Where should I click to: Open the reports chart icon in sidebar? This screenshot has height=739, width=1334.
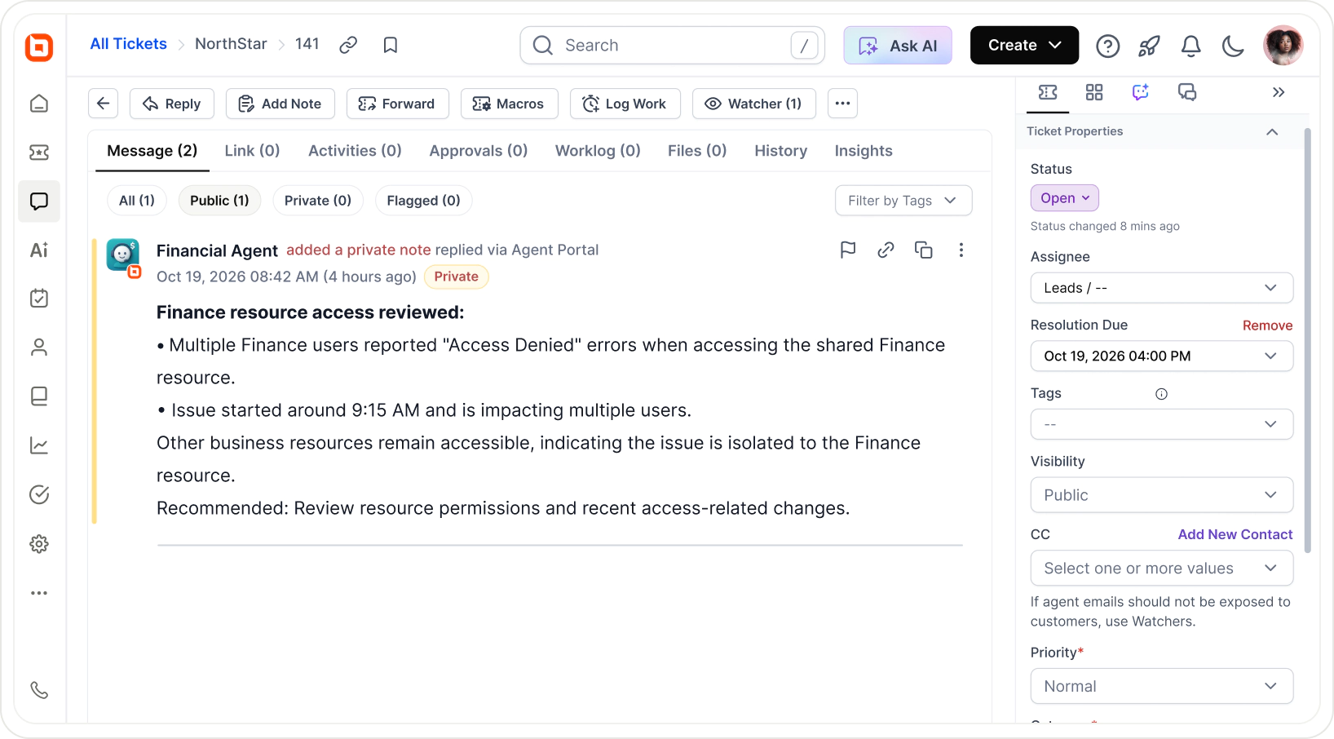(x=39, y=445)
